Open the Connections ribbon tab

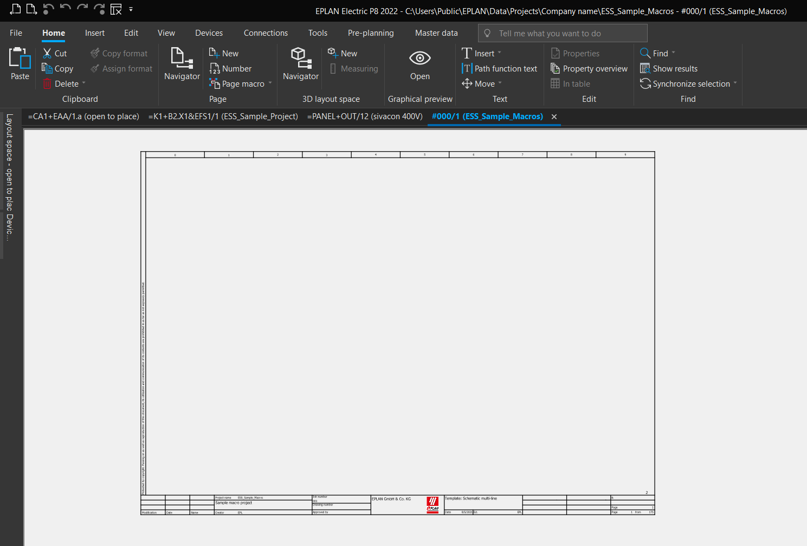click(x=266, y=33)
